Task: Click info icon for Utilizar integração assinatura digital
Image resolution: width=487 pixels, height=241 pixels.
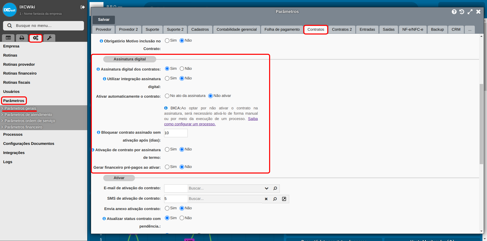Action: (105, 79)
